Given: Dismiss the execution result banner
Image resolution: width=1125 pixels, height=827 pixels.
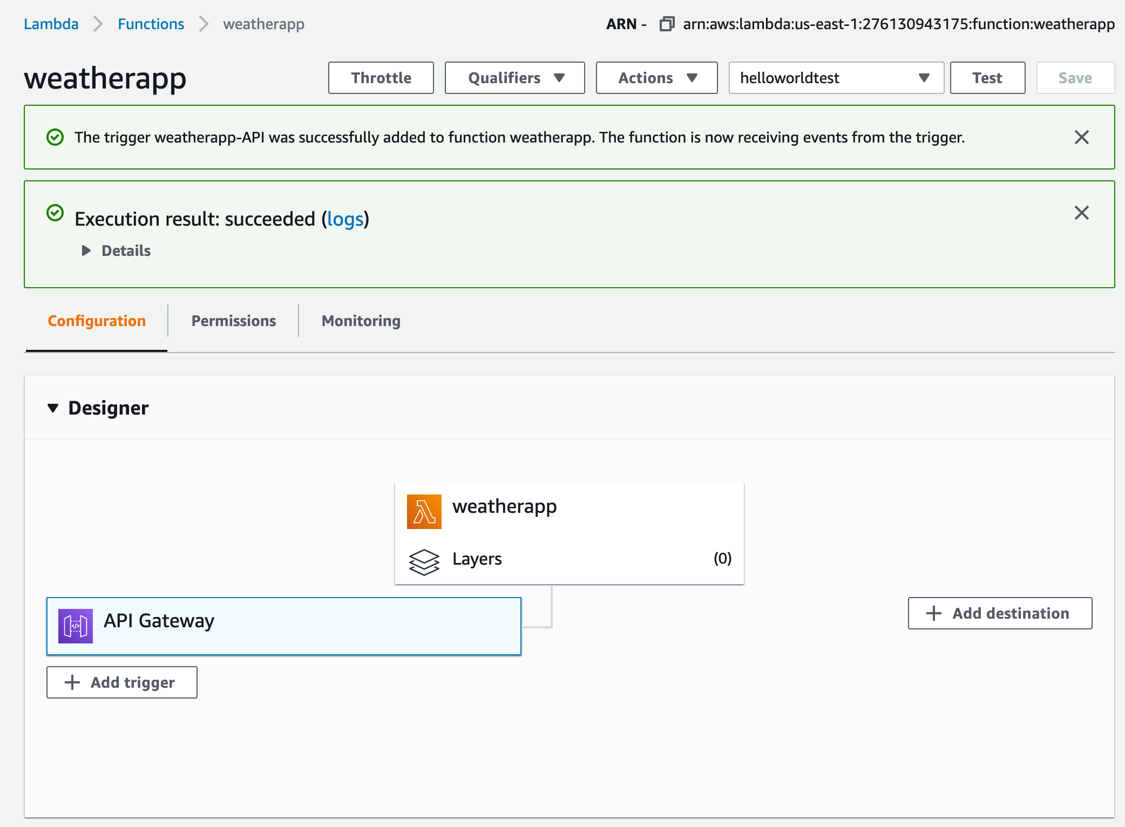Looking at the screenshot, I should 1082,213.
